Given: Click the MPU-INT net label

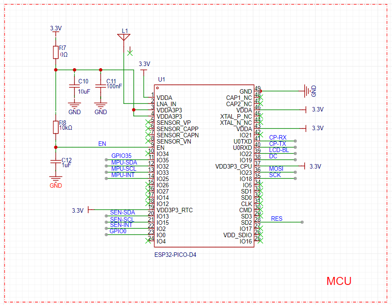Looking at the screenshot, I should coord(123,175).
